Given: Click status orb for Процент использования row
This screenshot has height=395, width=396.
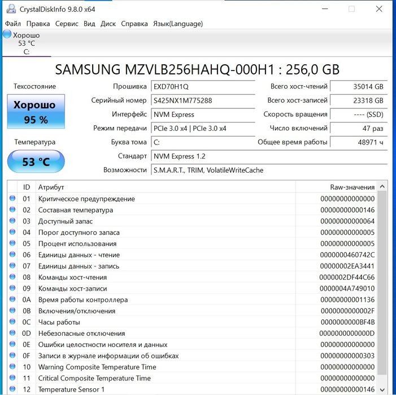Looking at the screenshot, I should point(12,243).
